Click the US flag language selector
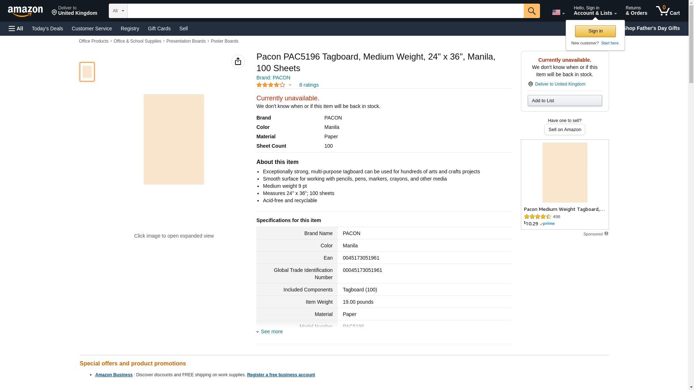Image resolution: width=694 pixels, height=390 pixels. tap(558, 12)
